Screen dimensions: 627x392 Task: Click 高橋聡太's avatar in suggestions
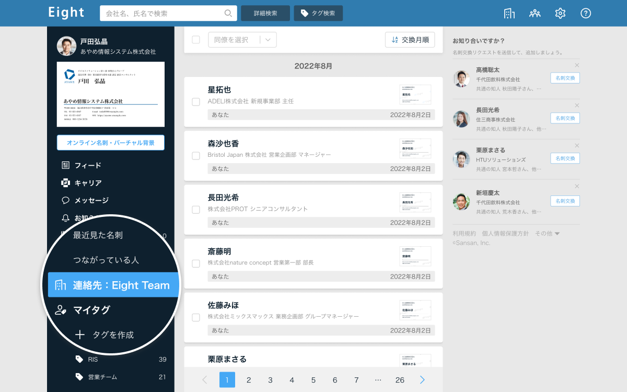(x=461, y=79)
